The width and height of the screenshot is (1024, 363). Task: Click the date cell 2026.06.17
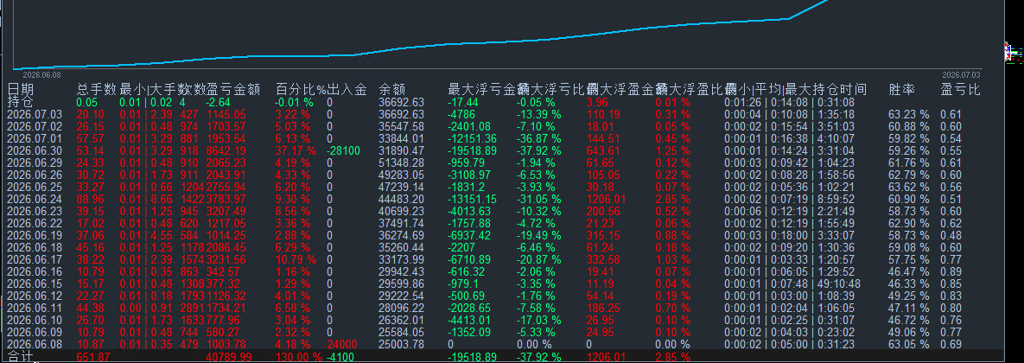click(x=35, y=260)
